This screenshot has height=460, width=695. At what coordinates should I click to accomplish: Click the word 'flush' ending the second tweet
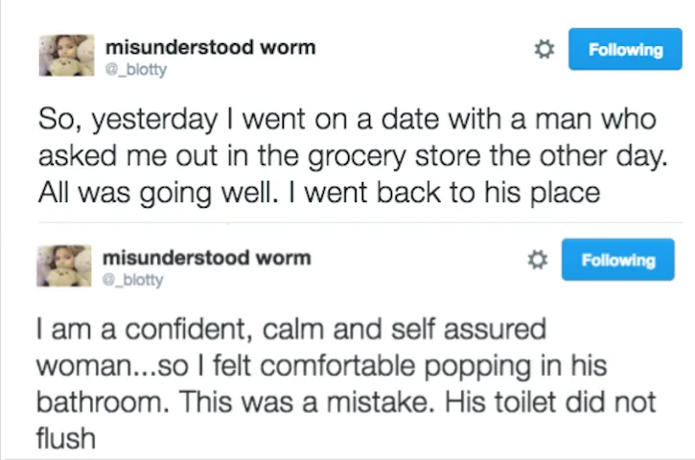point(66,438)
